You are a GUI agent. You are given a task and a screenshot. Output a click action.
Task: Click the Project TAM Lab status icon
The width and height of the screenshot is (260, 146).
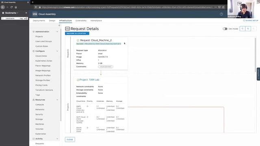click(78, 80)
